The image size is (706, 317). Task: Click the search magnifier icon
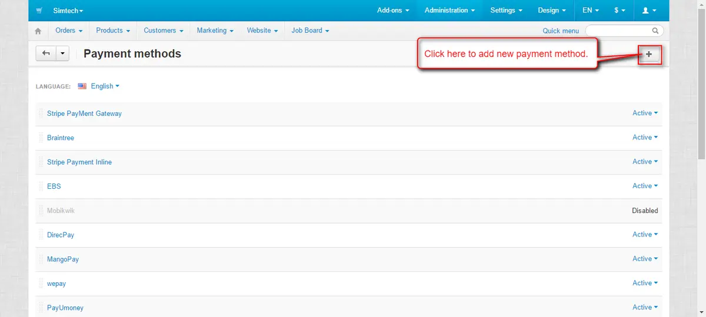pyautogui.click(x=655, y=31)
